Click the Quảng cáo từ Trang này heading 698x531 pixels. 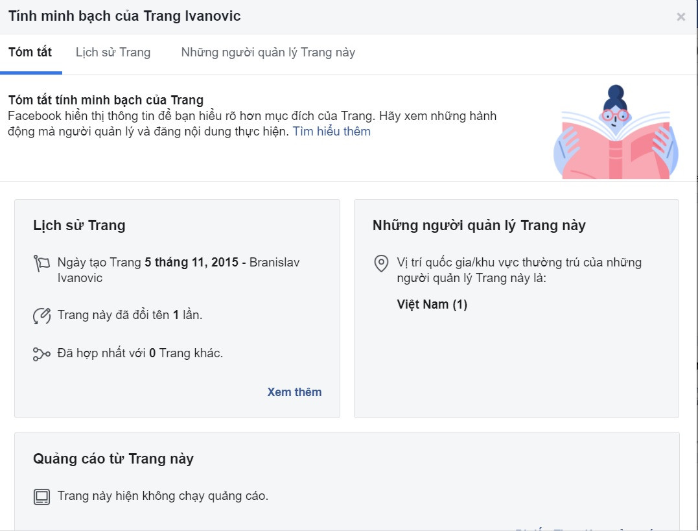point(113,459)
